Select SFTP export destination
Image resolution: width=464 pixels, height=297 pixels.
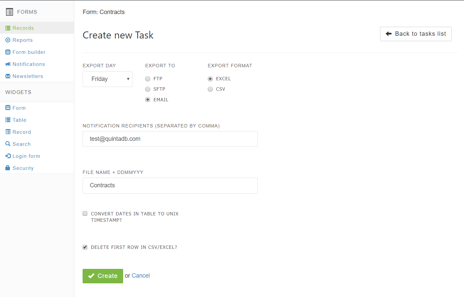148,89
